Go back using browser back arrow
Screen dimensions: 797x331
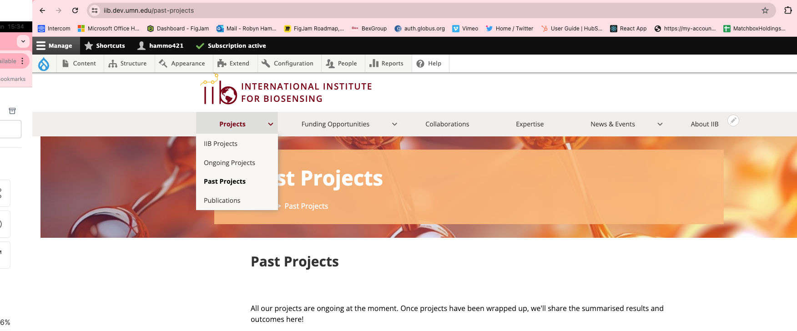(x=42, y=10)
